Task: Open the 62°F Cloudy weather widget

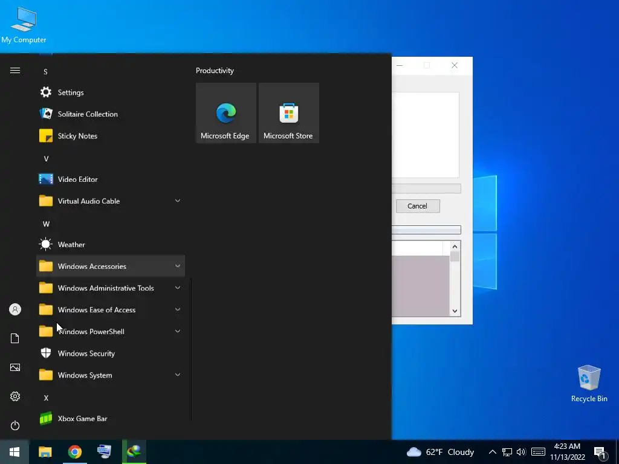Action: point(440,452)
